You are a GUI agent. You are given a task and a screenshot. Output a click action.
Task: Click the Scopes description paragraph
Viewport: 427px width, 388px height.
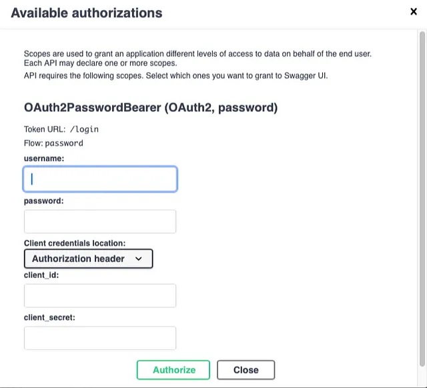(x=197, y=58)
